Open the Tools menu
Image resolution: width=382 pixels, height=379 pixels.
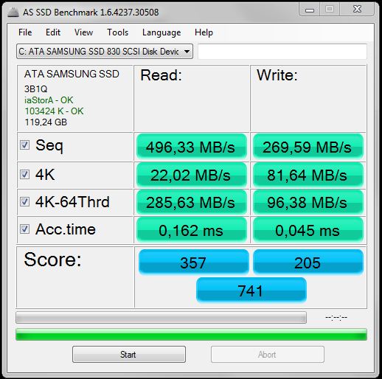(117, 32)
